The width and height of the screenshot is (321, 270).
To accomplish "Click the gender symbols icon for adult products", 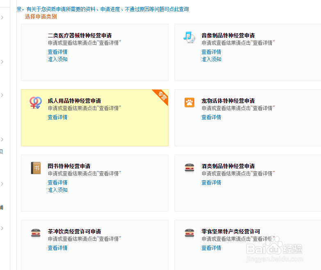I will [36, 103].
